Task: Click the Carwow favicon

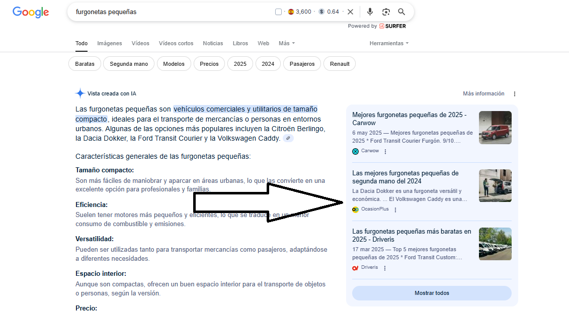Action: [x=355, y=151]
